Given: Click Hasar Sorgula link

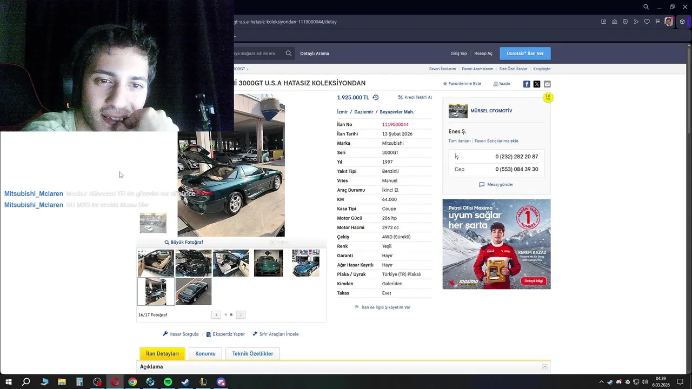Looking at the screenshot, I should coord(181,334).
